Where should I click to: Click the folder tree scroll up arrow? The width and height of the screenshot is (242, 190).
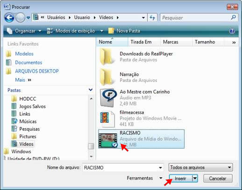91,99
